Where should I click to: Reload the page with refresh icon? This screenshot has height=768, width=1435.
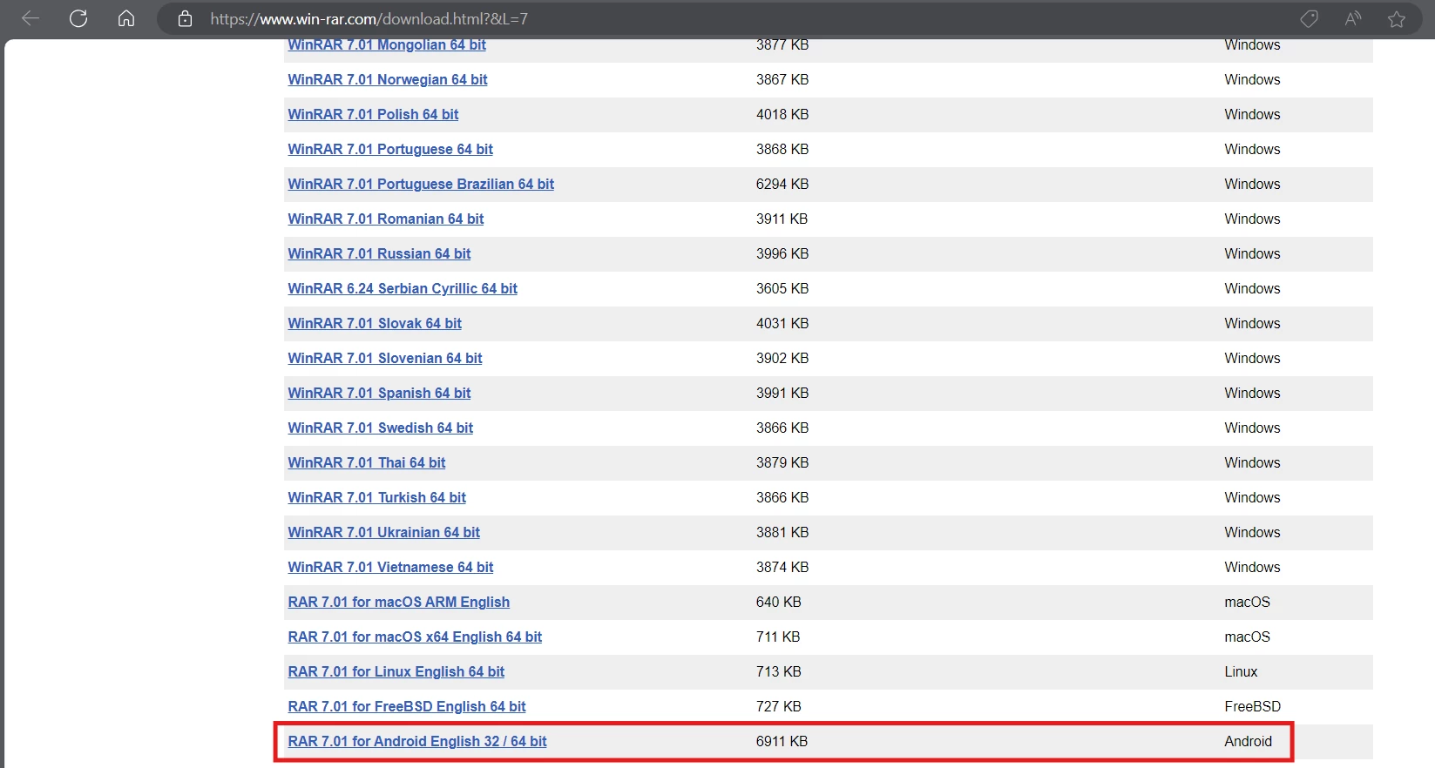pyautogui.click(x=78, y=18)
